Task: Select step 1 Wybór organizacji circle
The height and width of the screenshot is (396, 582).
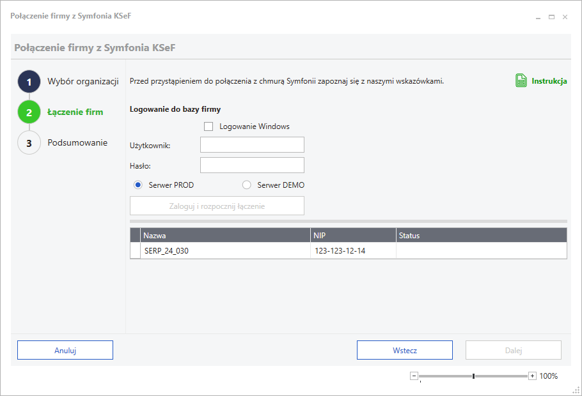Action: 29,82
